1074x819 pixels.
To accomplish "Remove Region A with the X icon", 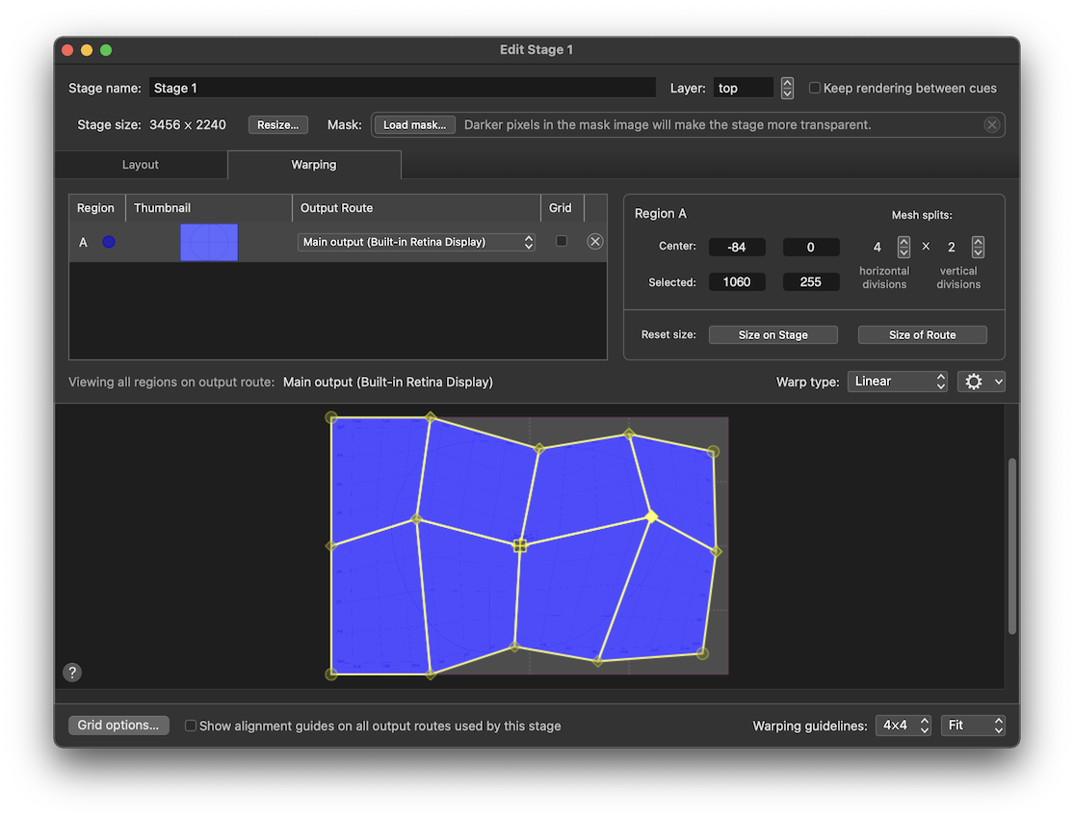I will coord(595,242).
